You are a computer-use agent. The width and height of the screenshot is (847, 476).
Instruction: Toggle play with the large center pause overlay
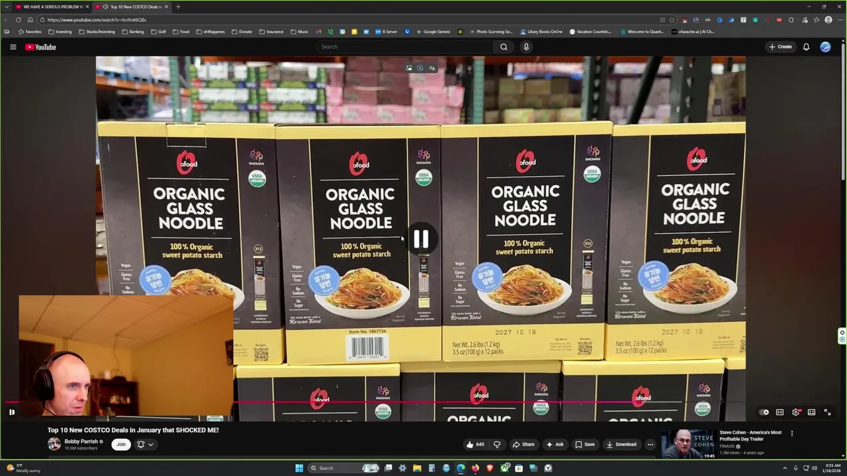421,239
